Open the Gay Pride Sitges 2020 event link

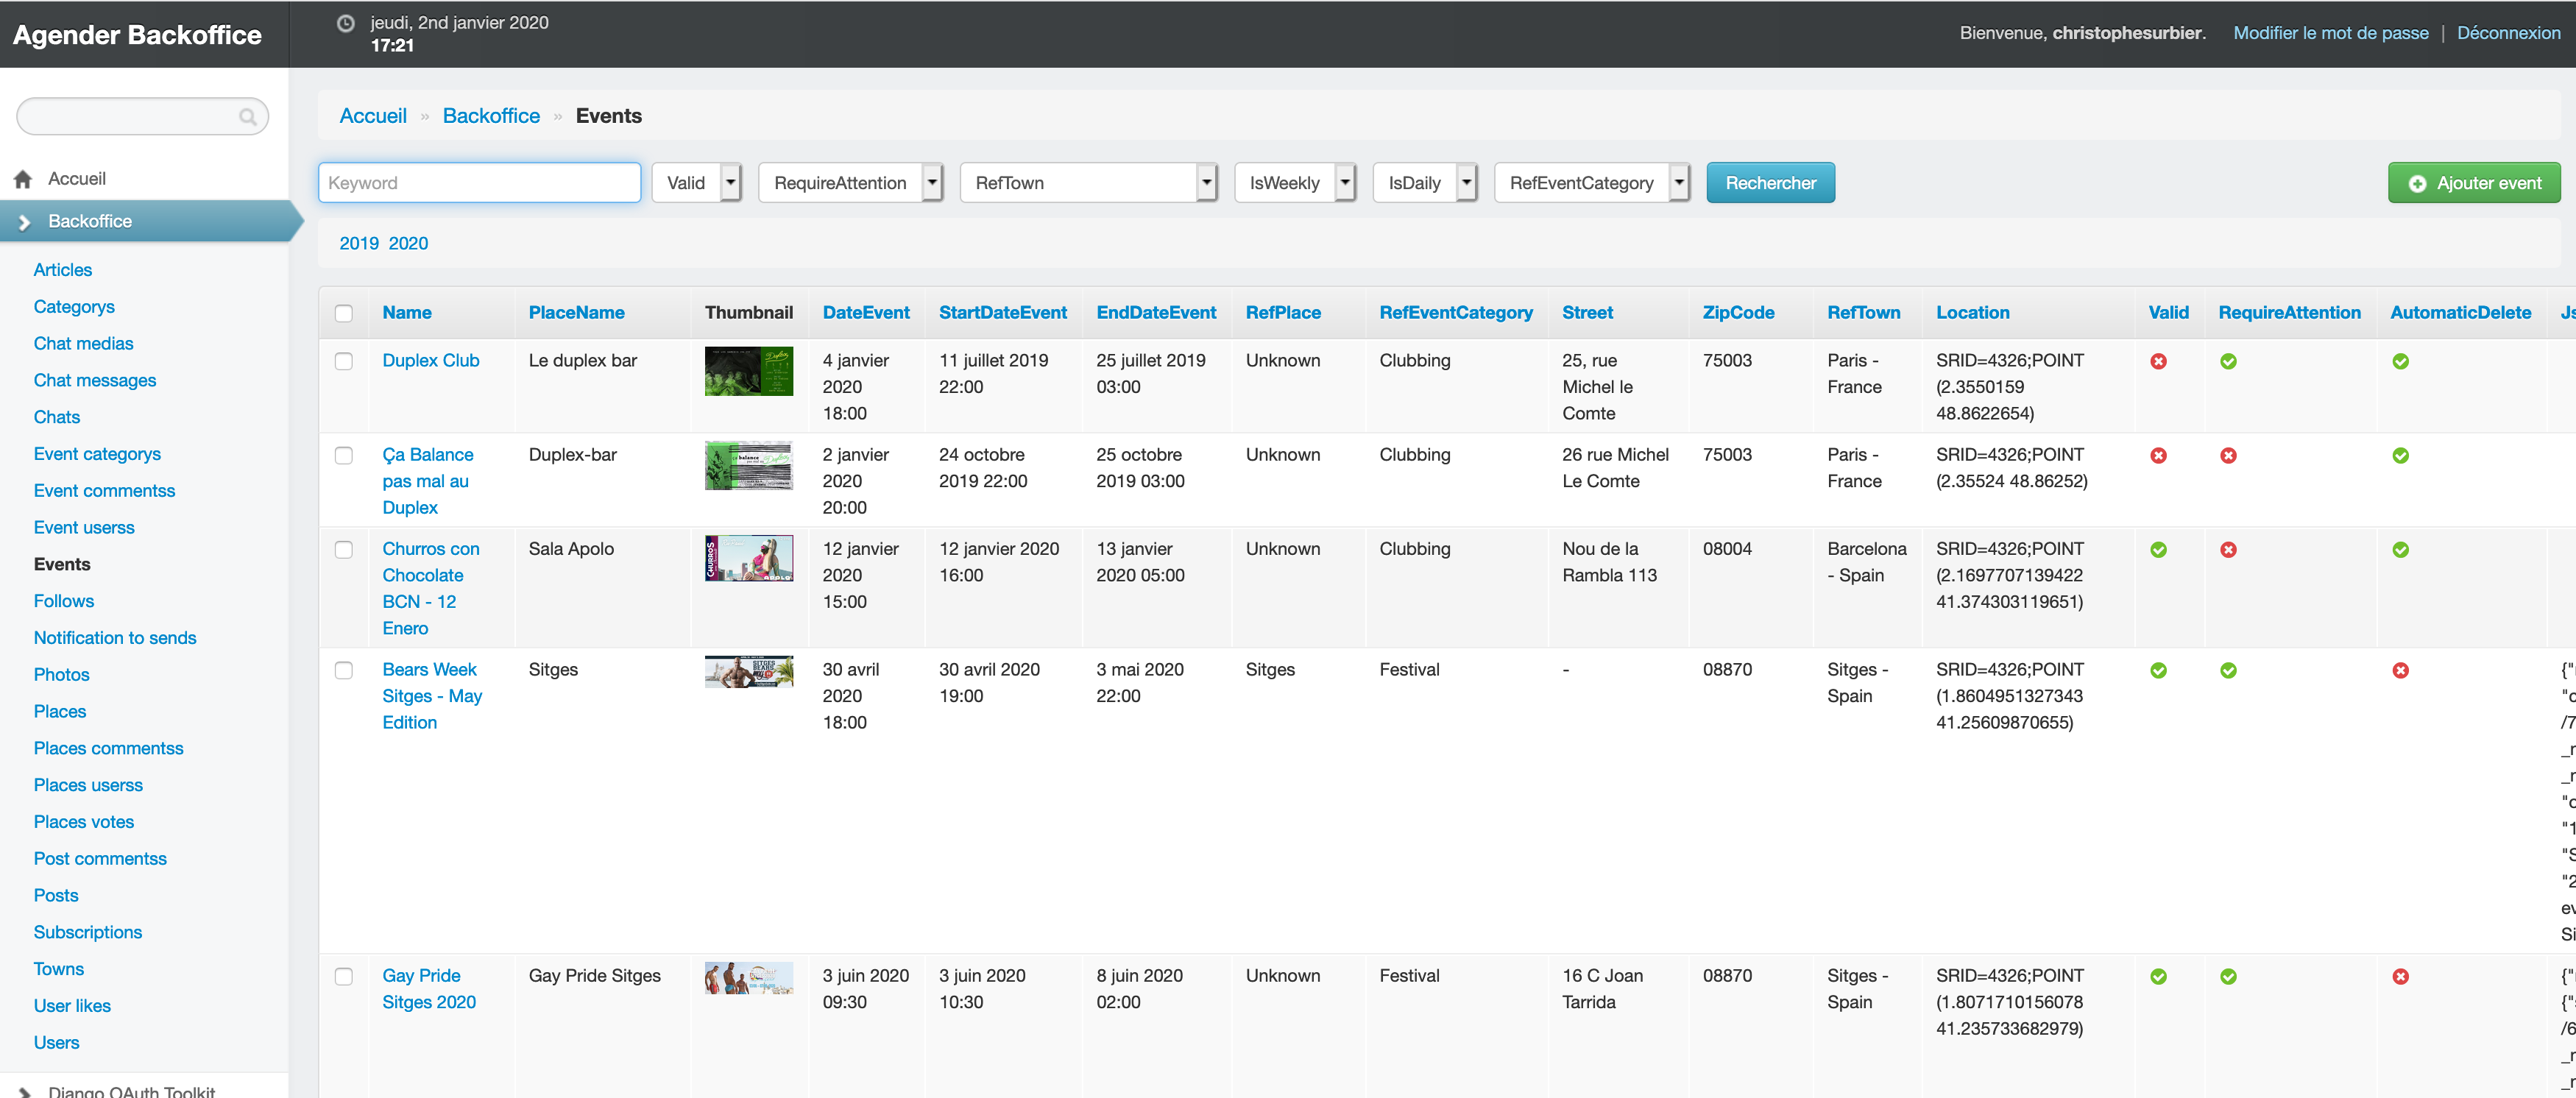pos(429,989)
